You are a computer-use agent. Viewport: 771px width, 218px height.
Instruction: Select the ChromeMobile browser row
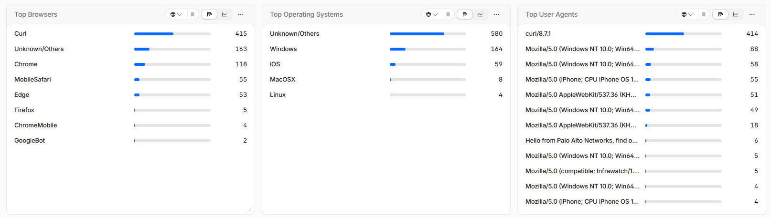[x=130, y=125]
